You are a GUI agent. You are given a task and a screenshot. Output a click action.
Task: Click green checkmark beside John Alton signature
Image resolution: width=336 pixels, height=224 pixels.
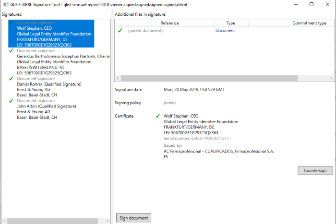[11, 101]
